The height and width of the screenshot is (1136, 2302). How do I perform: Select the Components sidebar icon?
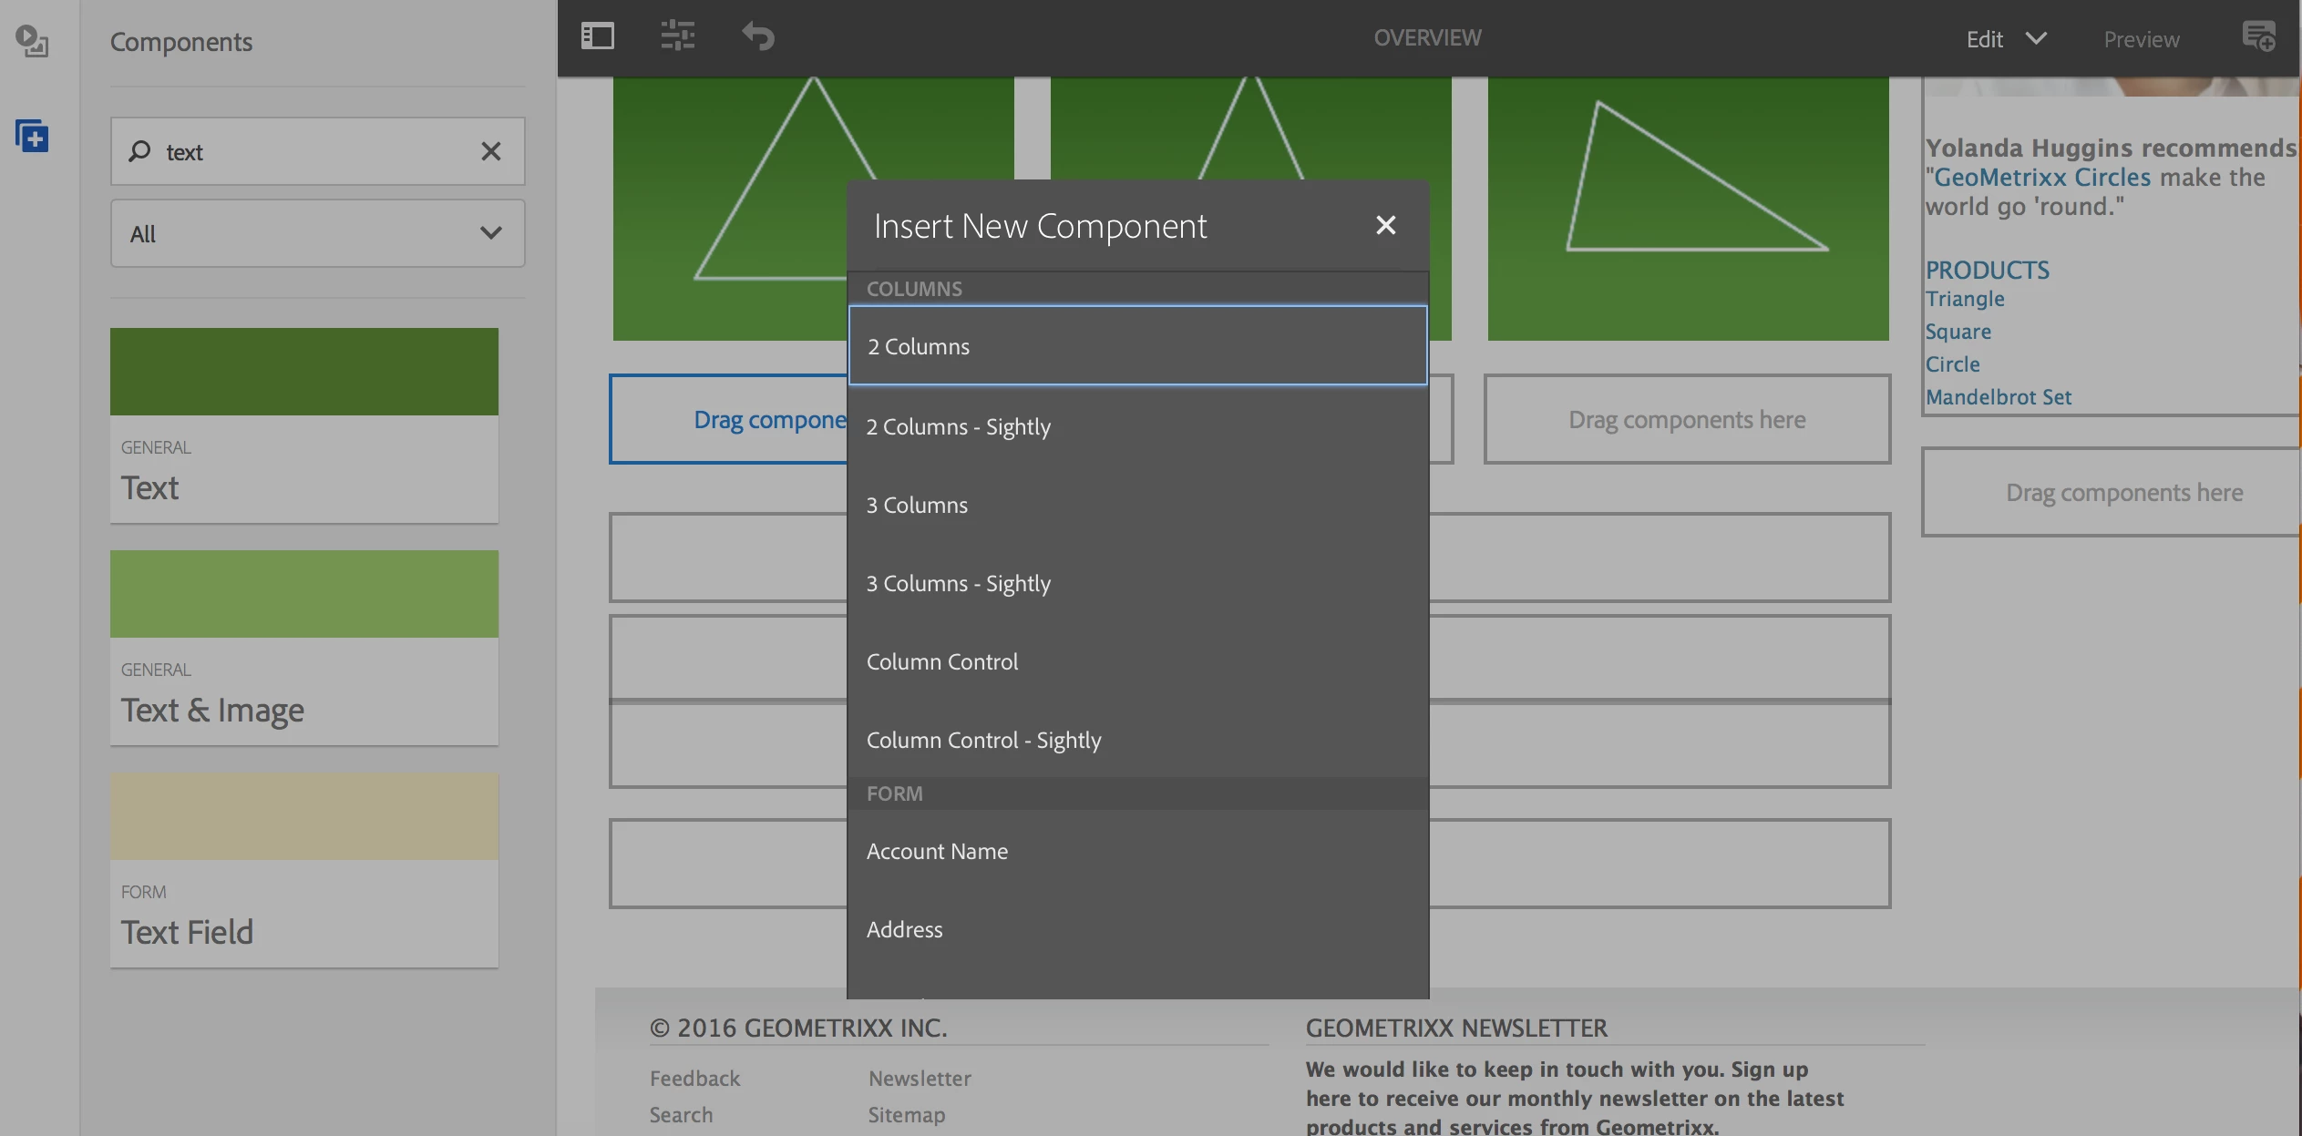point(32,137)
